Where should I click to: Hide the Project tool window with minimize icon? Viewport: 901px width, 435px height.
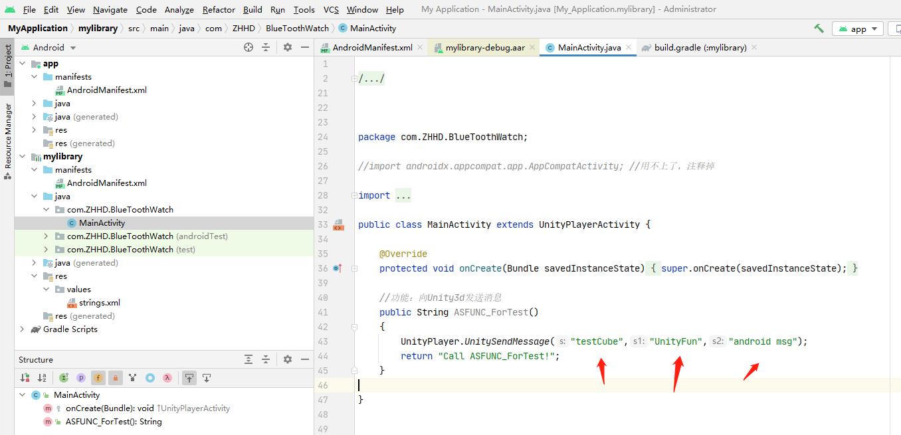pos(305,47)
